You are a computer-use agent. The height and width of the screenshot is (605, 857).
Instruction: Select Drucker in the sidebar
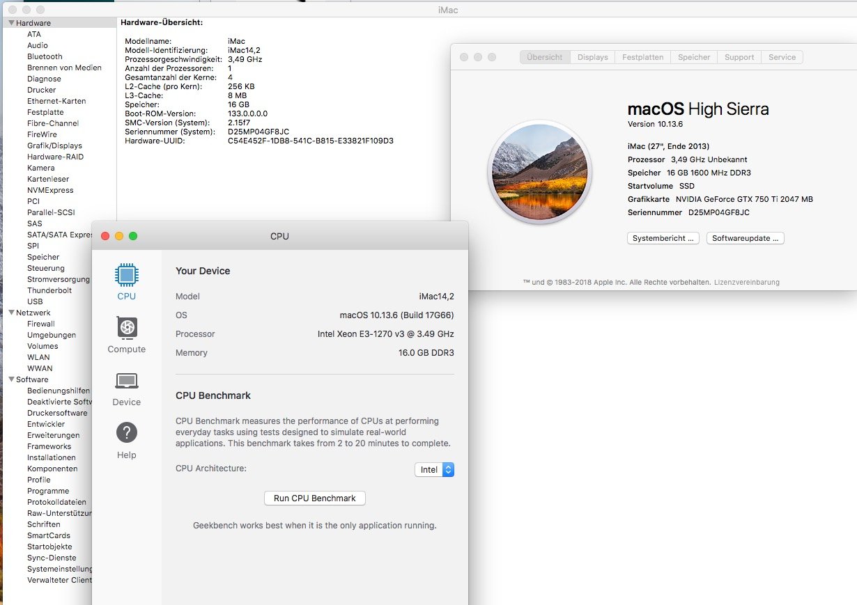[x=42, y=90]
